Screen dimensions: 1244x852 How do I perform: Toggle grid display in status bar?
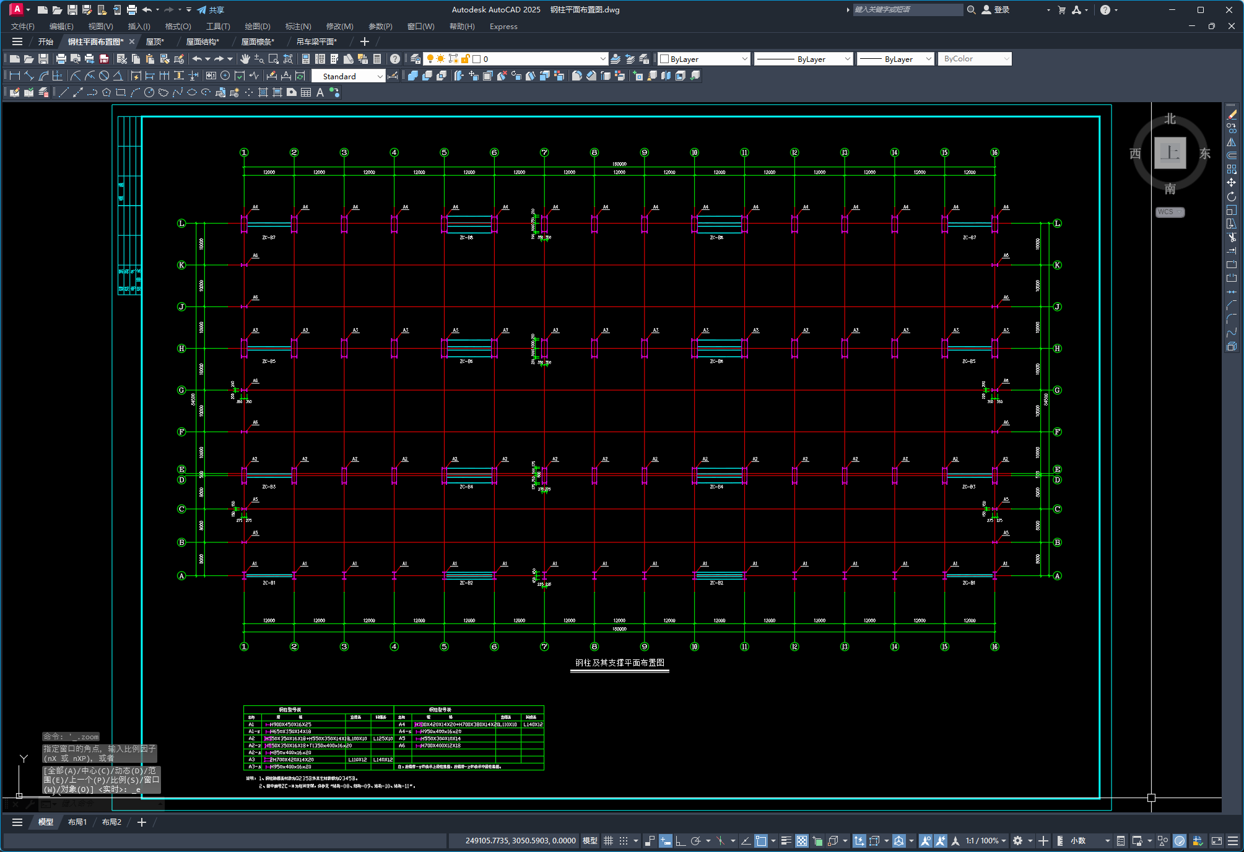coord(608,841)
